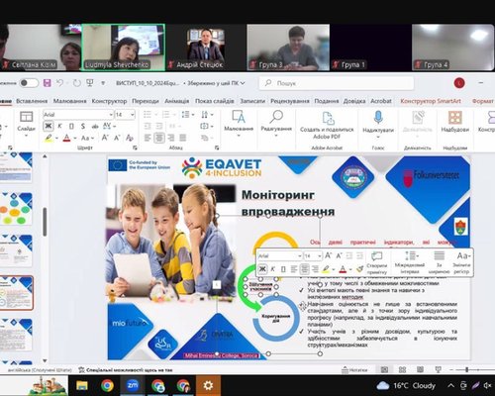Clear all formatting in the ribbon

[130, 138]
